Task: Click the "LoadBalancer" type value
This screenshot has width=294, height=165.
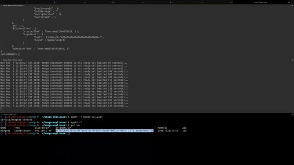Action: (23, 131)
